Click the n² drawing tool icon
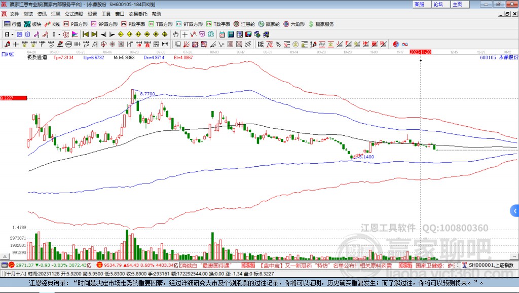This screenshot has width=519, height=293. pos(86,45)
